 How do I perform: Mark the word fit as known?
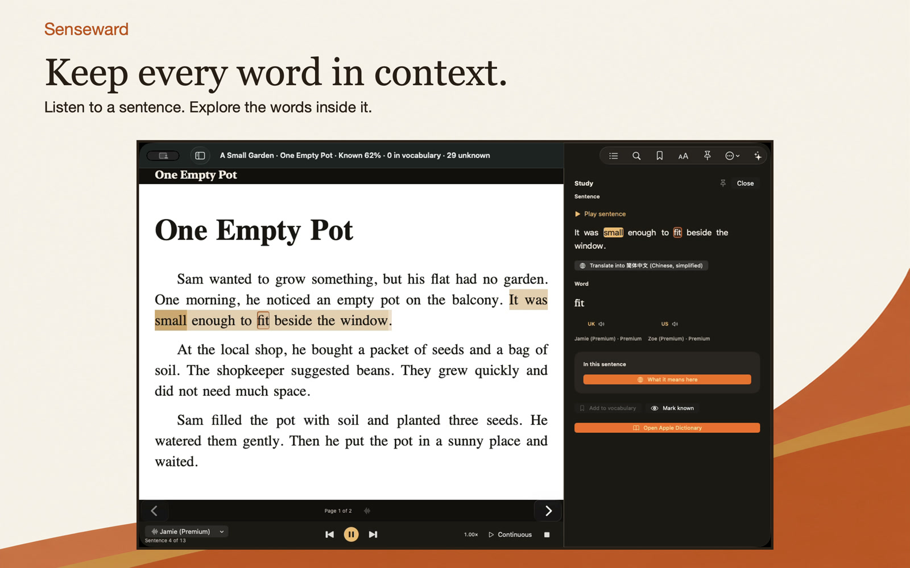click(673, 408)
